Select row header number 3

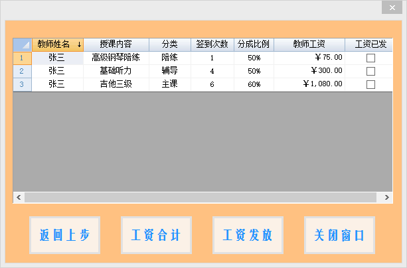(22, 84)
